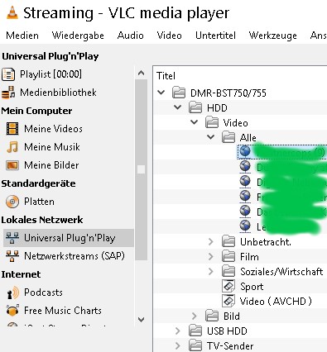The width and height of the screenshot is (327, 352).
Task: Open the Audio menu
Action: 131,36
